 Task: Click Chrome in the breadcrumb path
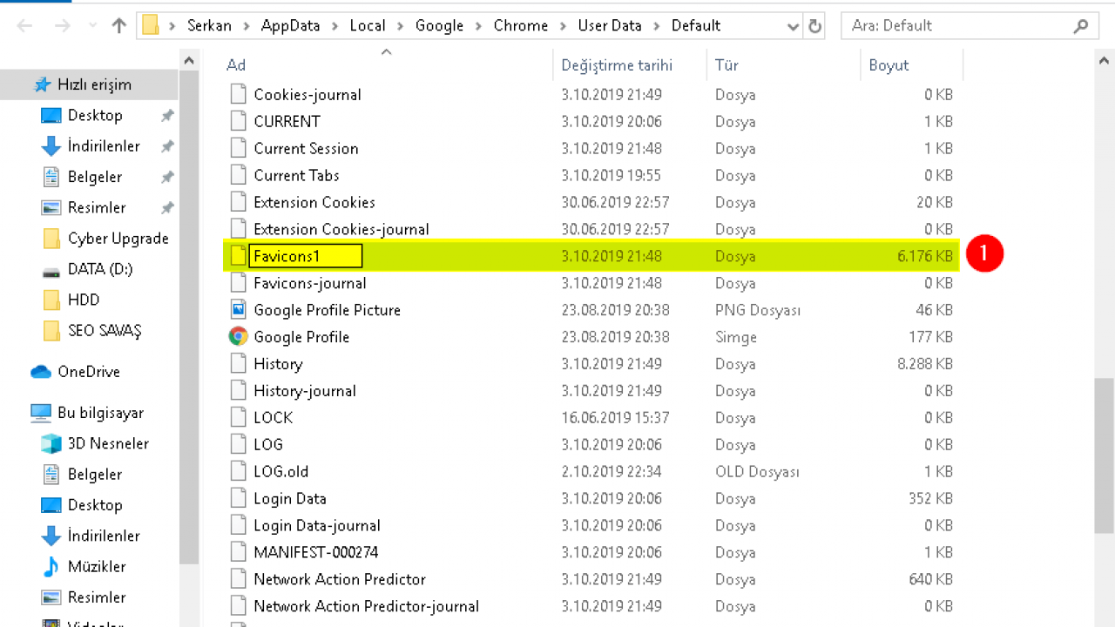pos(520,26)
